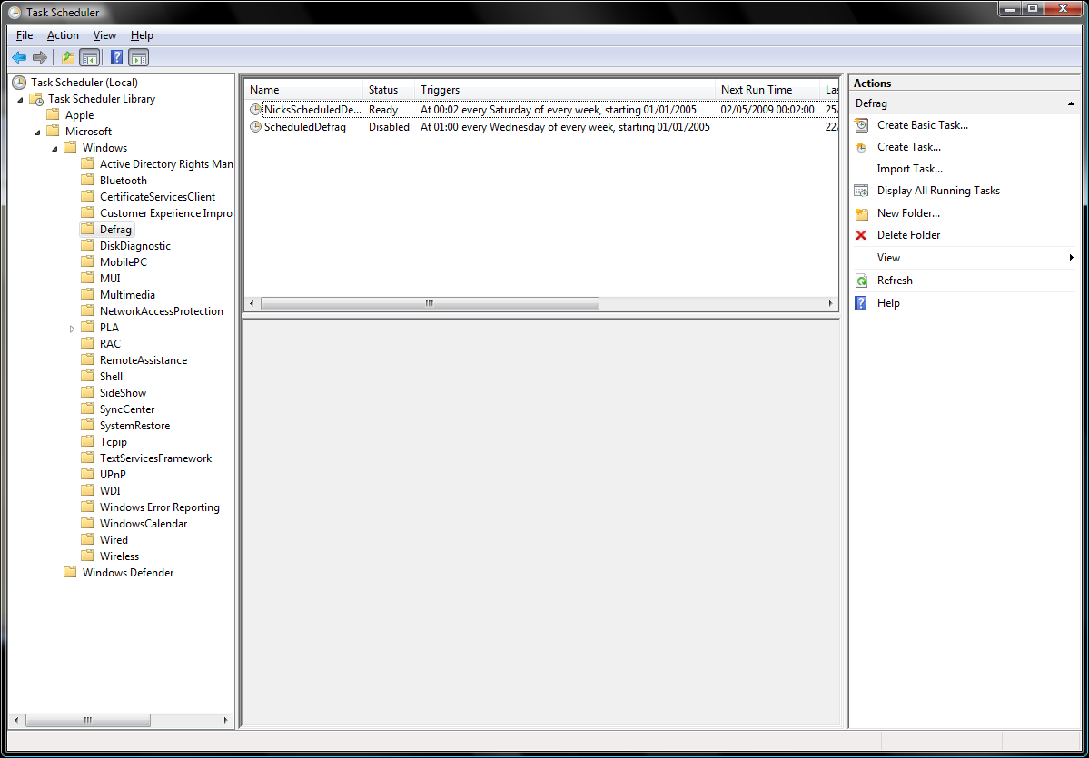This screenshot has width=1089, height=758.
Task: Open the View submenu arrow in Actions
Action: (1072, 258)
